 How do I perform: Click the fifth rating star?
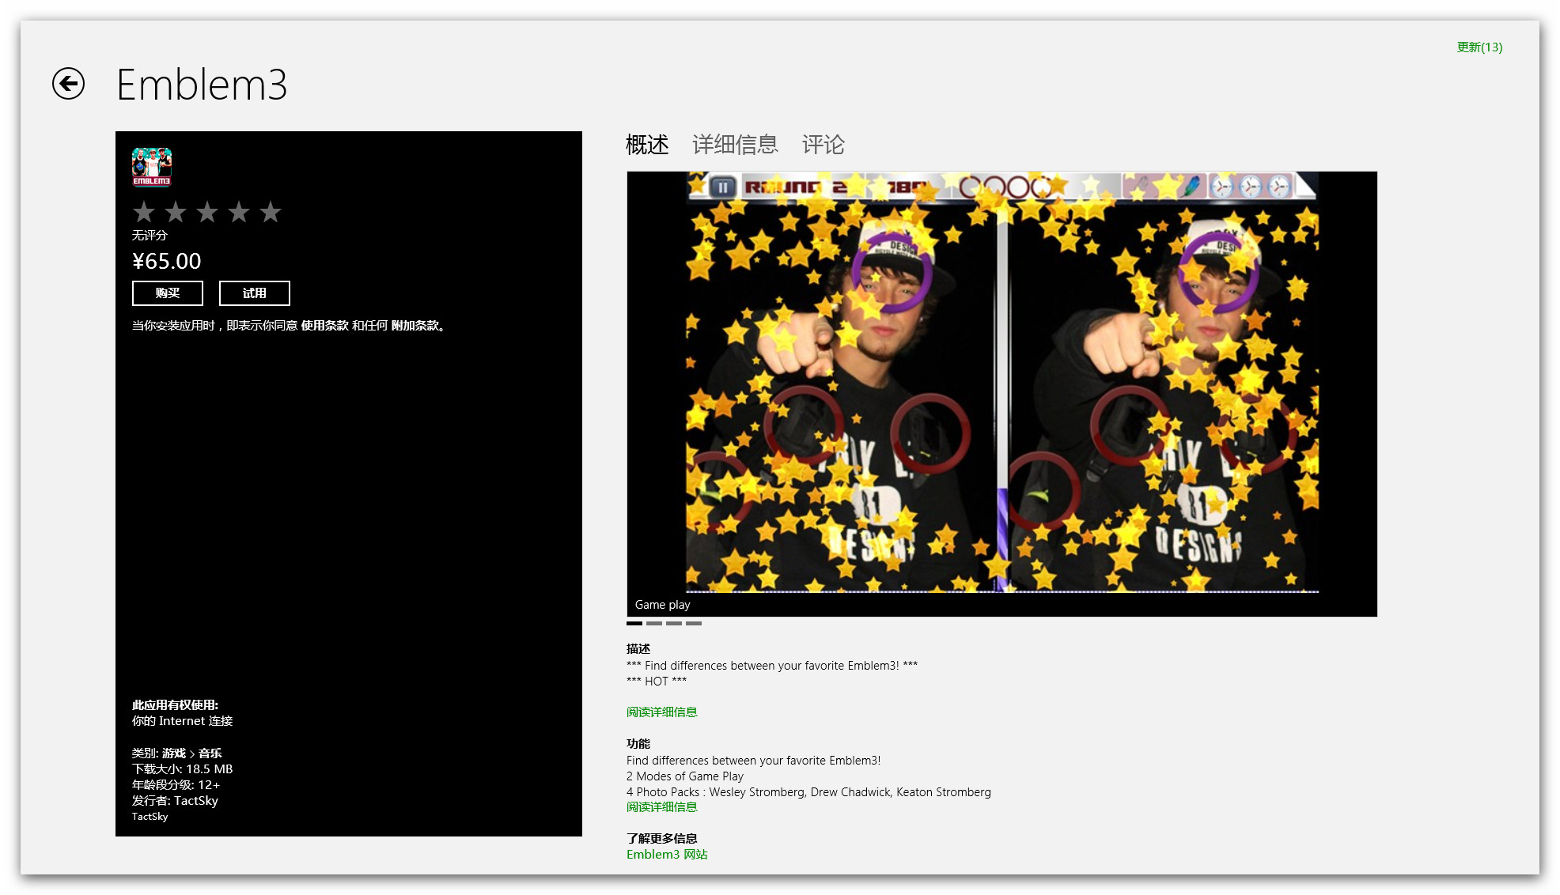(x=271, y=212)
